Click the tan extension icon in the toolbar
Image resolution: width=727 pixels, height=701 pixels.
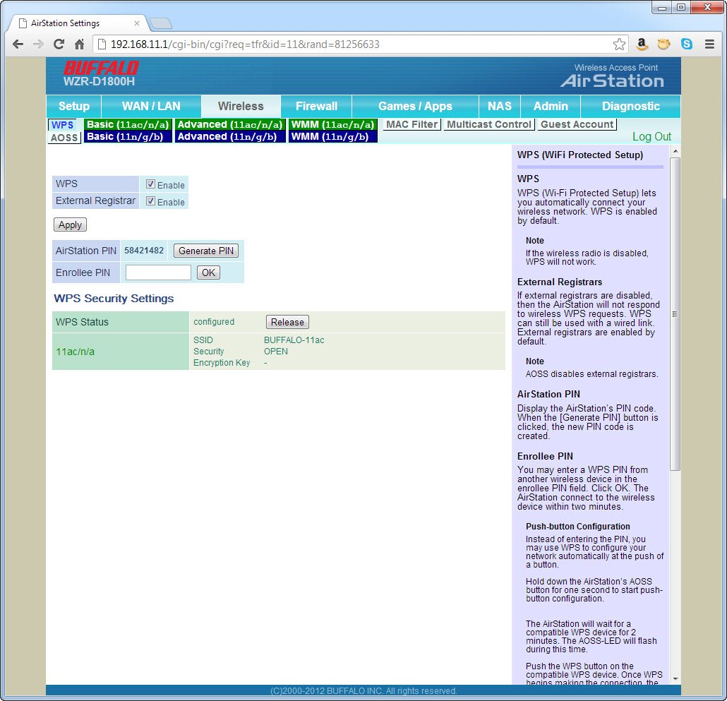[664, 44]
